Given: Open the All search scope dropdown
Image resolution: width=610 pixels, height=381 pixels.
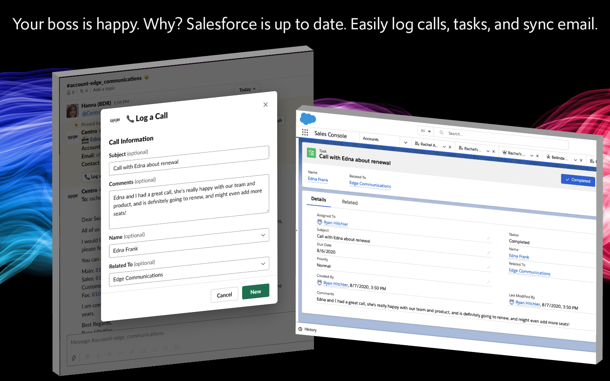Looking at the screenshot, I should coord(425,131).
